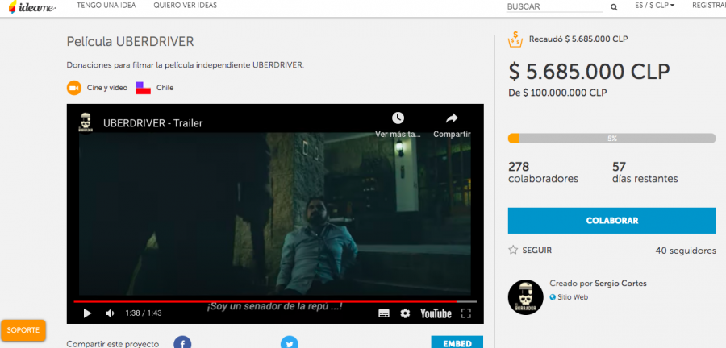The image size is (726, 348).
Task: Click the fundraising basket icon next to Recaudó
Action: click(x=515, y=39)
